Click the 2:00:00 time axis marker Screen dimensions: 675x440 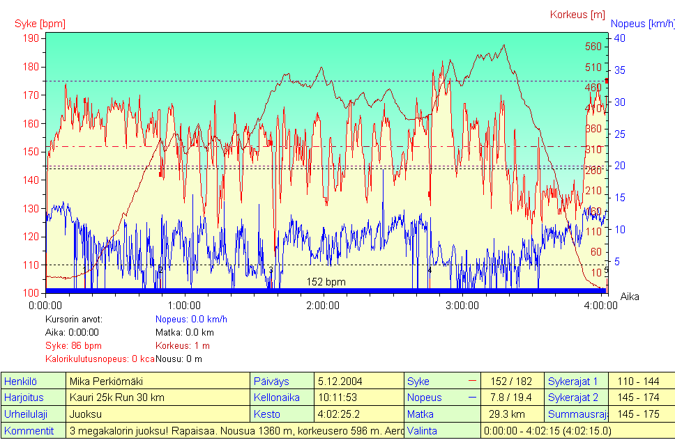point(323,305)
